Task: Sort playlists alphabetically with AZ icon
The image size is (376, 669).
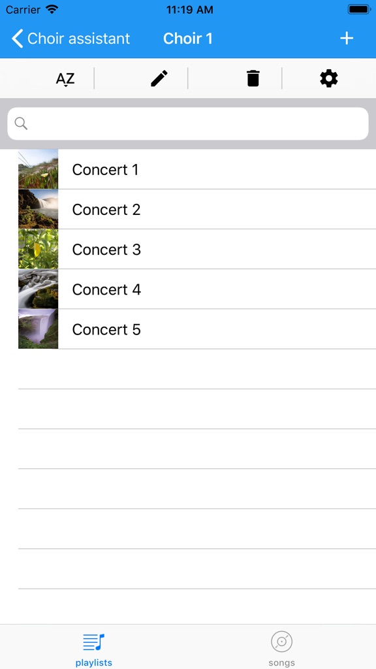Action: tap(65, 78)
